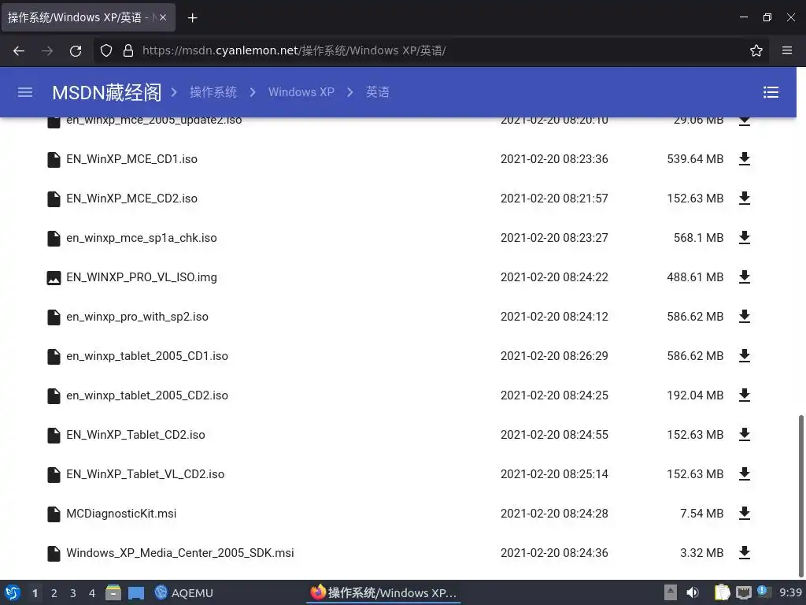Viewport: 806px width, 605px height.
Task: Click the image file icon of EN_WINXP_PRO_VL_ISO.img
Action: (54, 277)
